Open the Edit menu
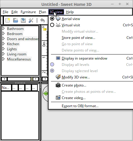The width and height of the screenshot is (133, 141). click(14, 12)
